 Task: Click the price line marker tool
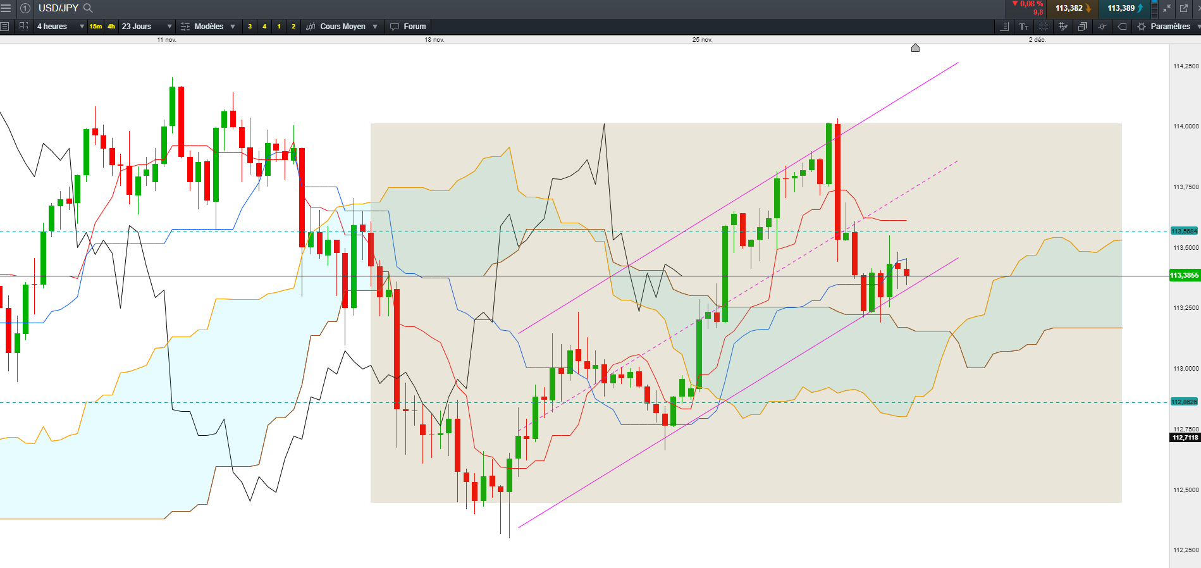click(x=1102, y=27)
